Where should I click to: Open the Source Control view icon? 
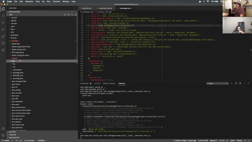click(x=3, y=22)
